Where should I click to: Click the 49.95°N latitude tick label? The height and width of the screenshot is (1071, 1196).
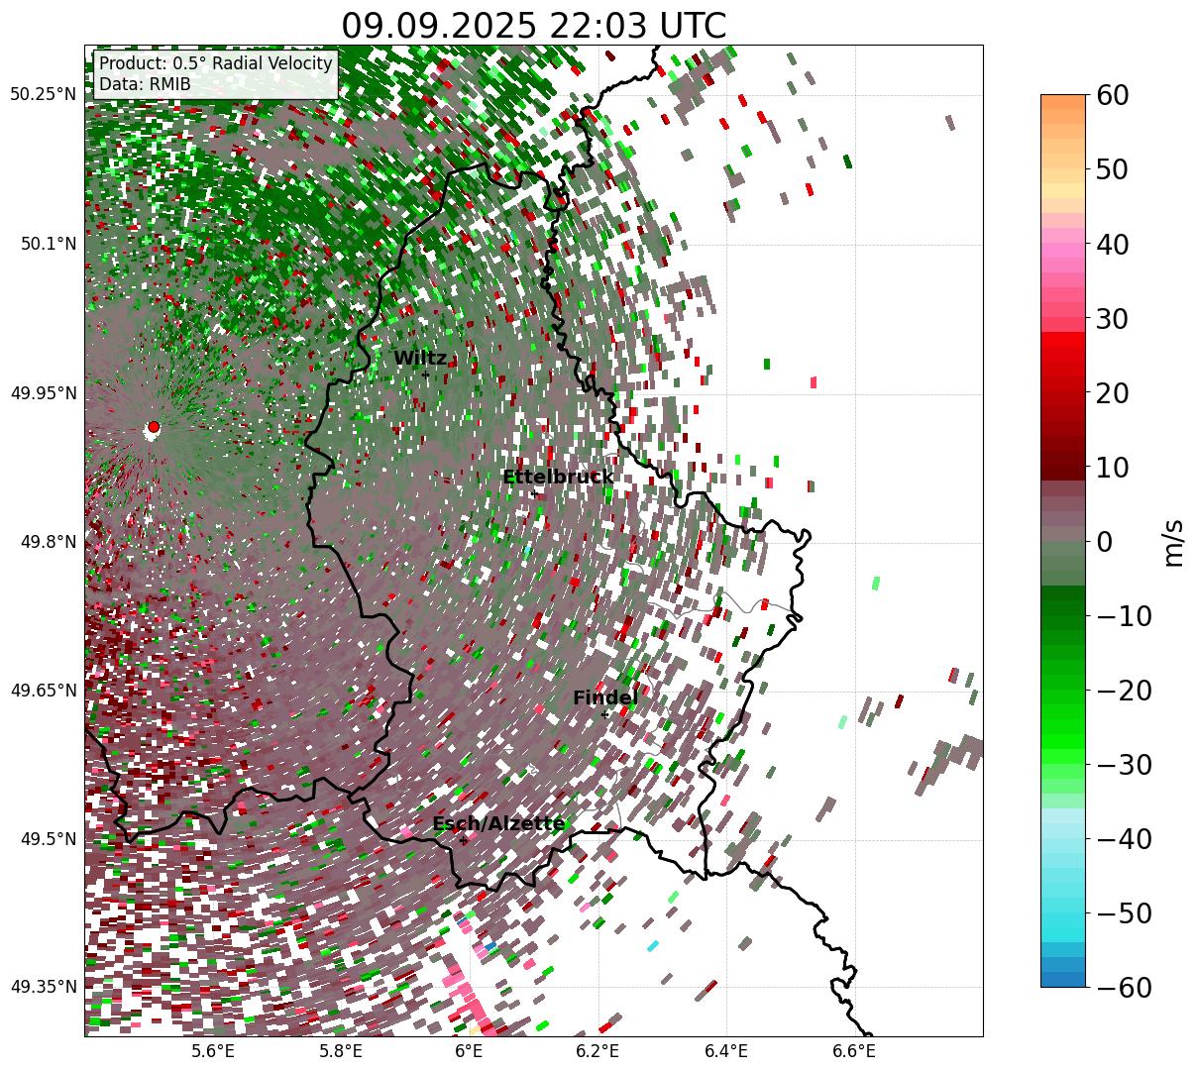point(44,393)
